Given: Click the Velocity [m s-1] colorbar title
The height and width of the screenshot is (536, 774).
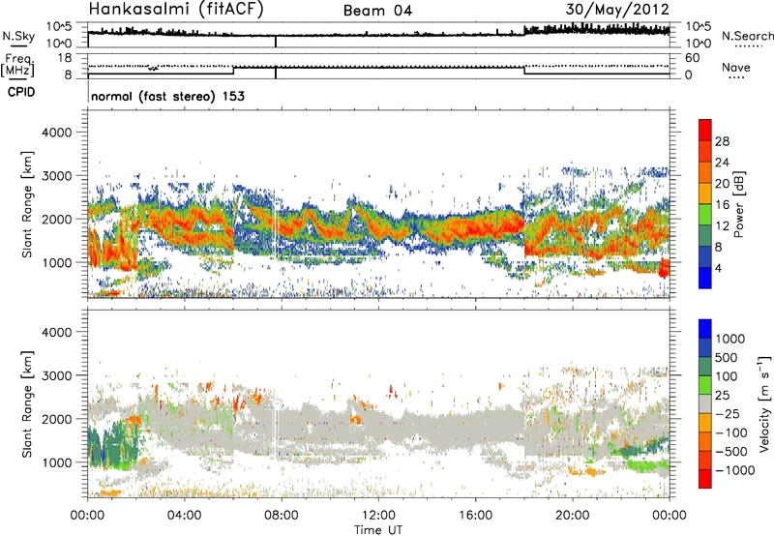Looking at the screenshot, I should click(764, 403).
